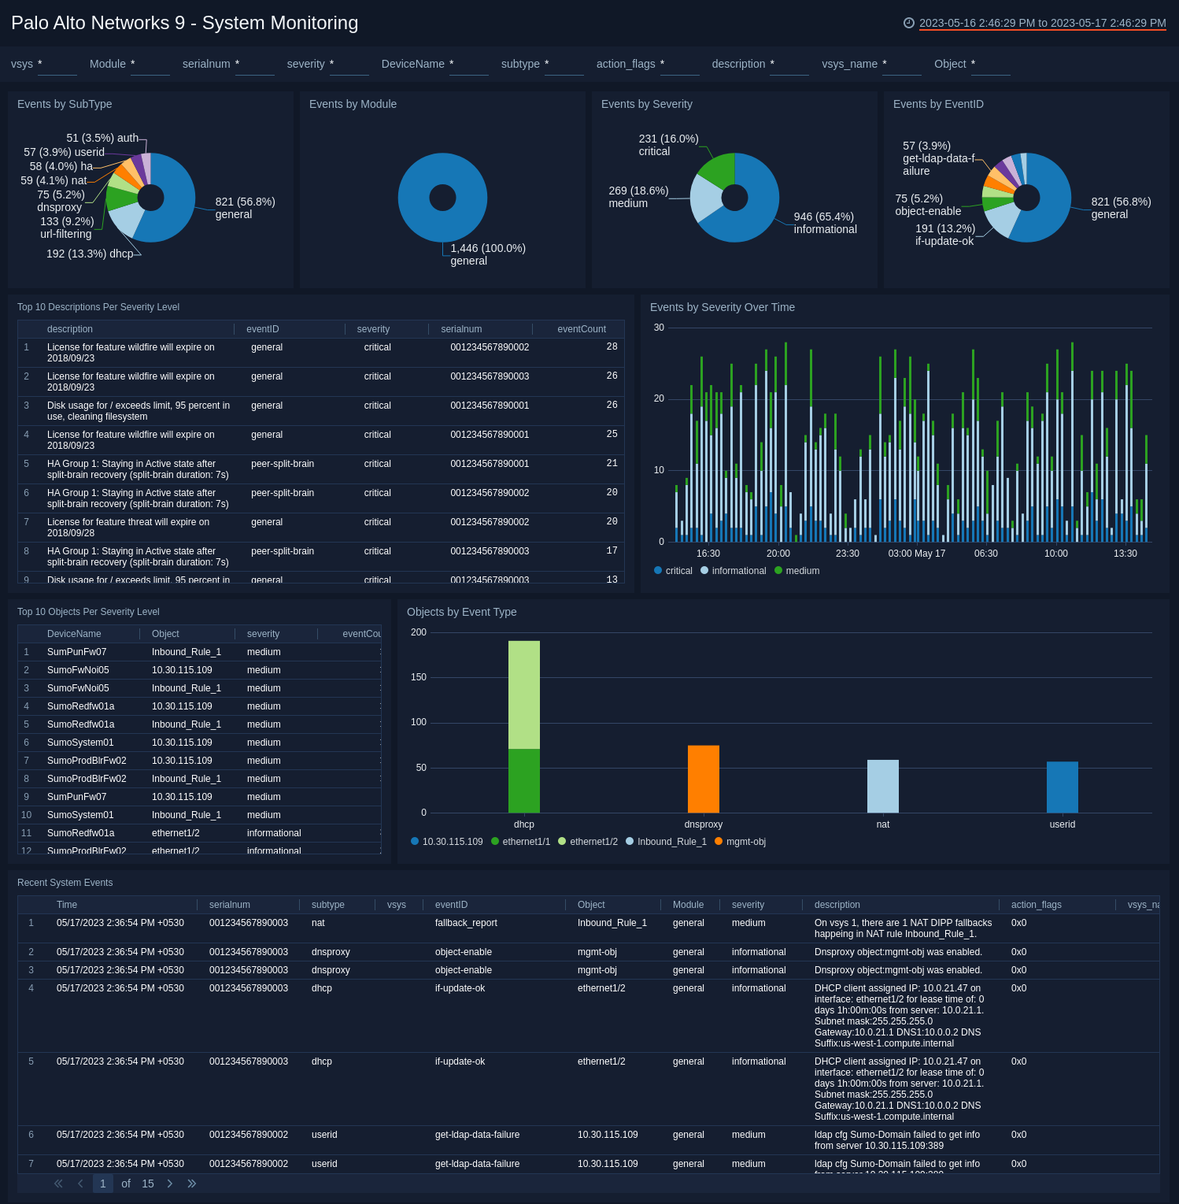Hide the critical series in the severity legend
Image resolution: width=1179 pixels, height=1204 pixels.
pos(673,570)
